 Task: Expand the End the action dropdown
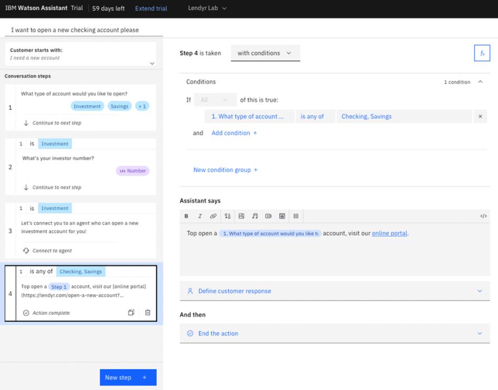[335, 333]
